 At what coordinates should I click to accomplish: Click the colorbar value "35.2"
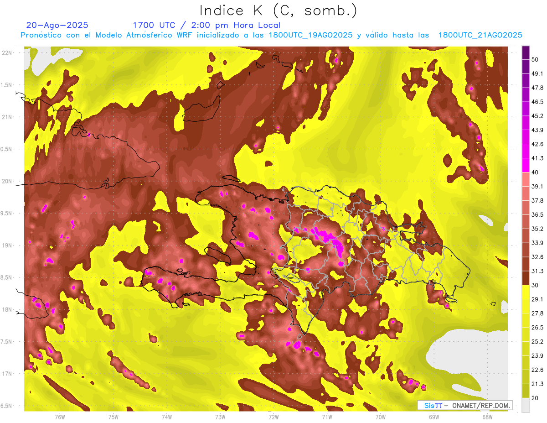[537, 229]
